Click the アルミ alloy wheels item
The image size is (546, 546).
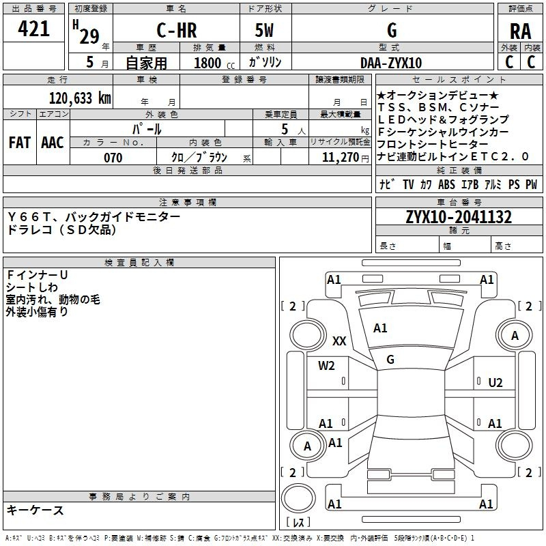click(x=493, y=184)
